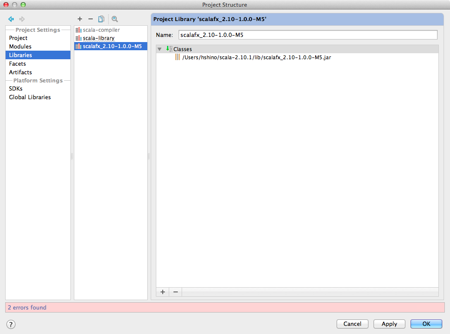The image size is (450, 334).
Task: Click the forward navigation arrow
Action: tap(22, 19)
